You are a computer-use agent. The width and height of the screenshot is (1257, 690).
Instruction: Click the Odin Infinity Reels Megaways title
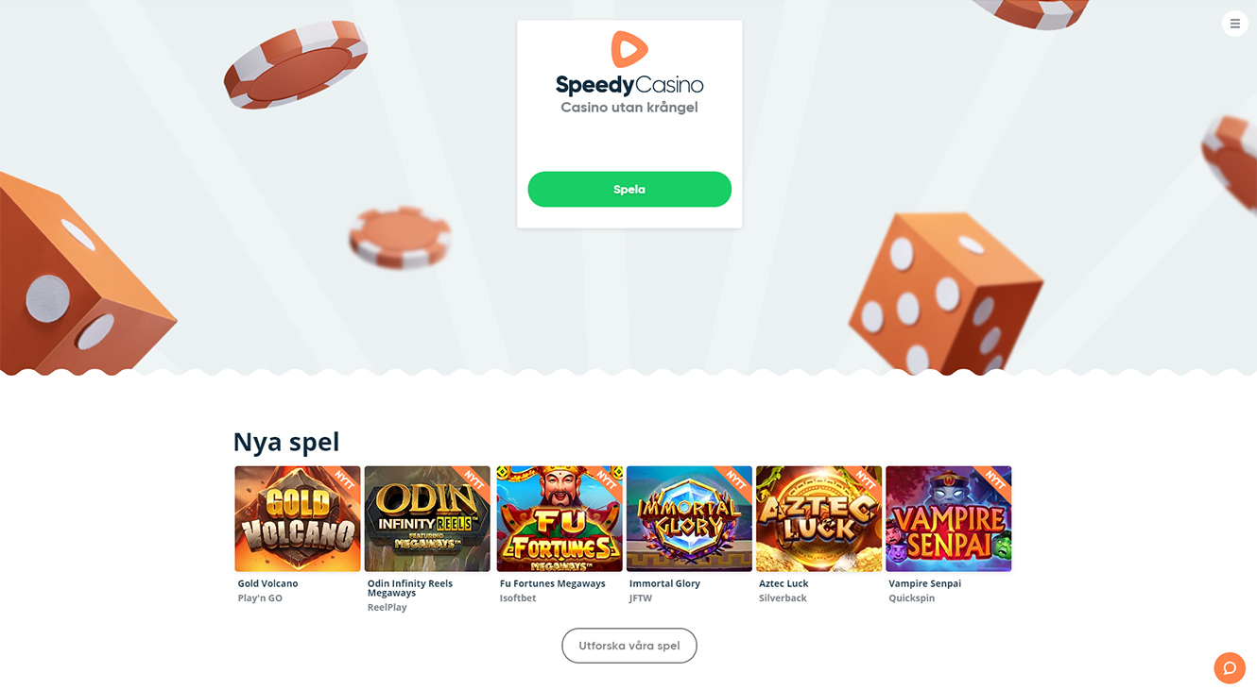click(x=410, y=588)
